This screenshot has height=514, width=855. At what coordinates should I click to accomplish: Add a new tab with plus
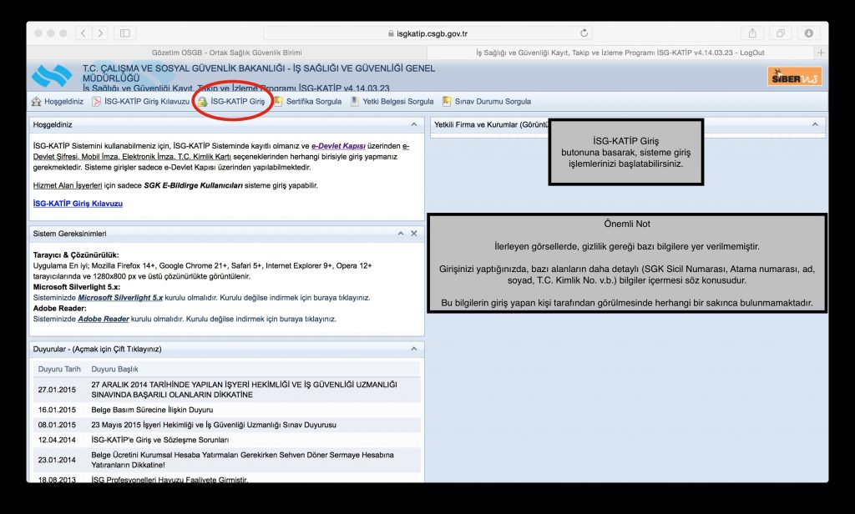821,53
